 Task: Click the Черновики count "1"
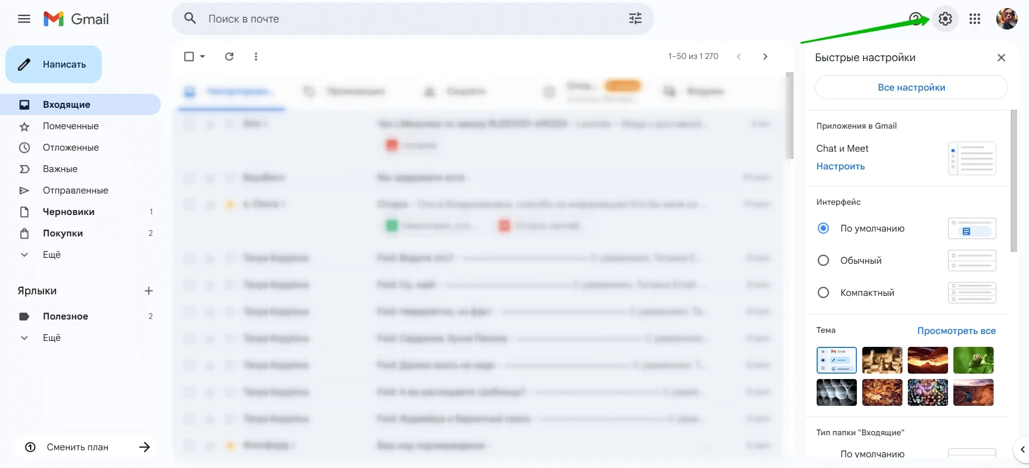151,212
